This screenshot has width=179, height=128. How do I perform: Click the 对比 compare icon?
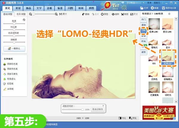pyautogui.click(x=120, y=118)
